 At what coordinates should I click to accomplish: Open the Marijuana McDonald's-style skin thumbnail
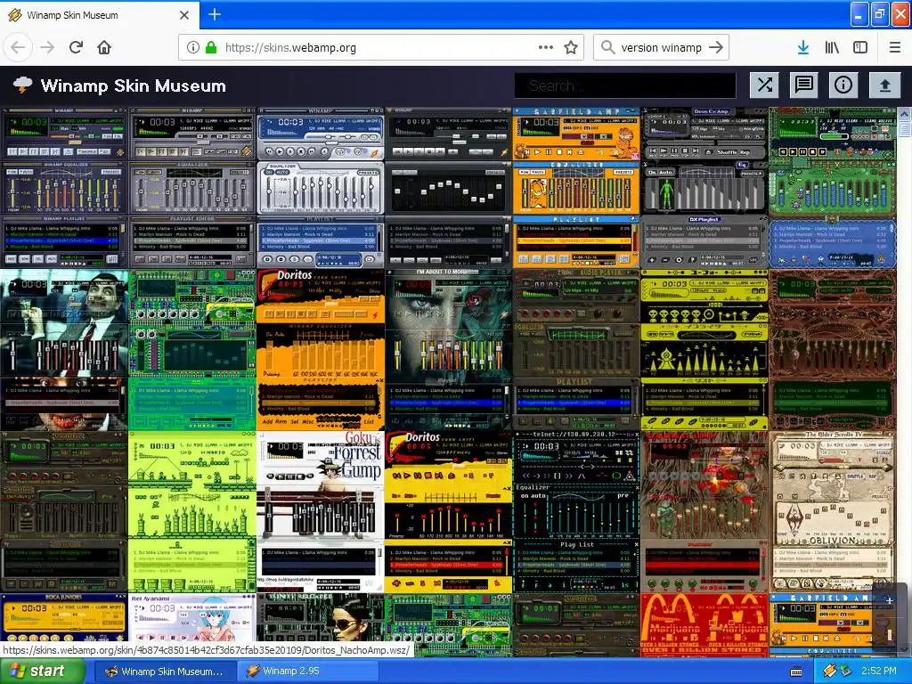pyautogui.click(x=704, y=625)
